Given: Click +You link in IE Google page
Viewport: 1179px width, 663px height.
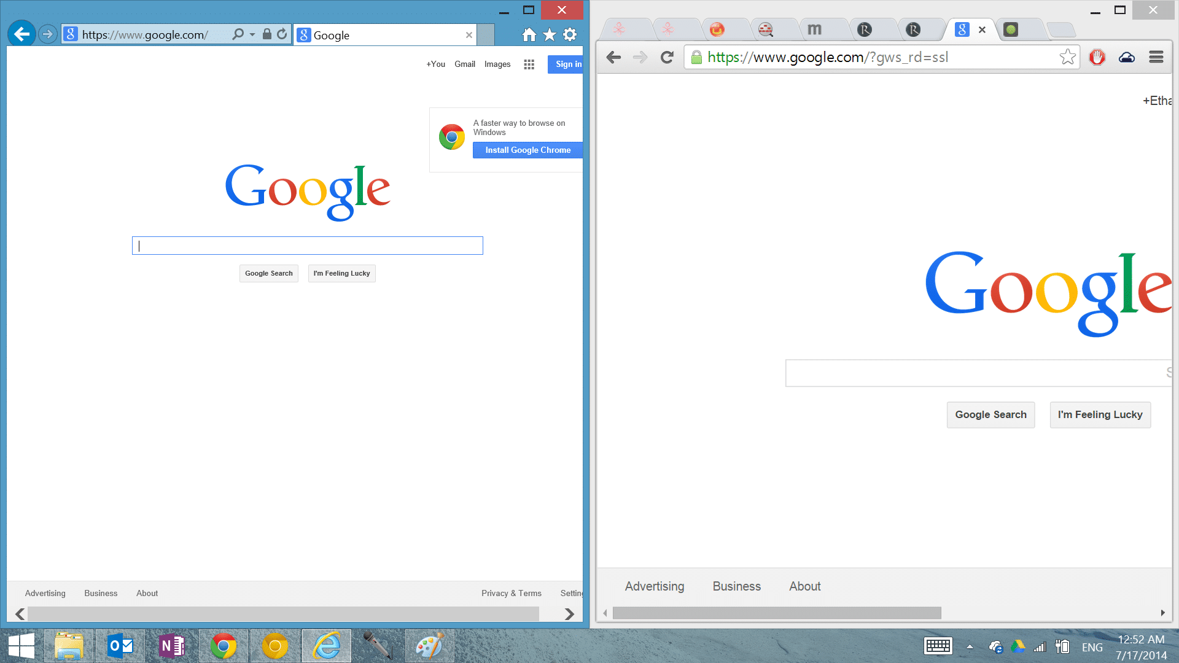Looking at the screenshot, I should pyautogui.click(x=436, y=64).
